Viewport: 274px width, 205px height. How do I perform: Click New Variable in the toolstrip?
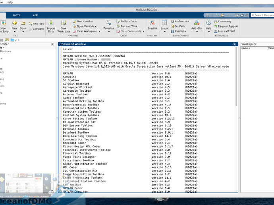(x=83, y=21)
